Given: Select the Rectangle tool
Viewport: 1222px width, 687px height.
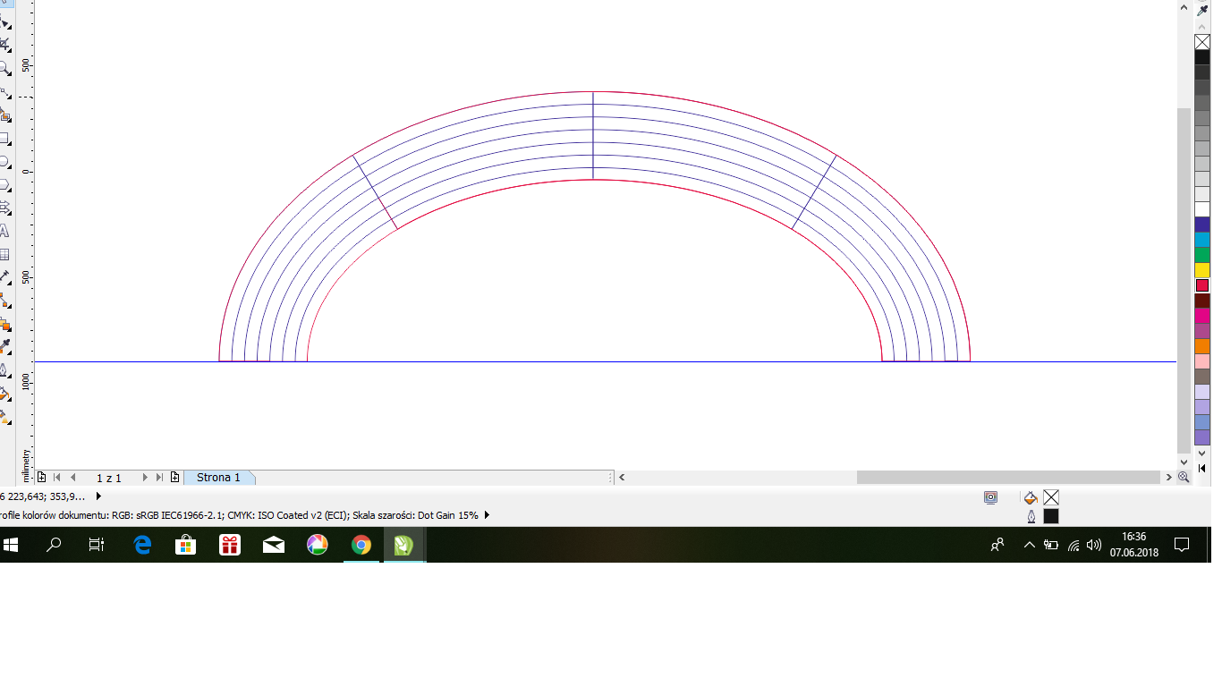Looking at the screenshot, I should (4, 139).
